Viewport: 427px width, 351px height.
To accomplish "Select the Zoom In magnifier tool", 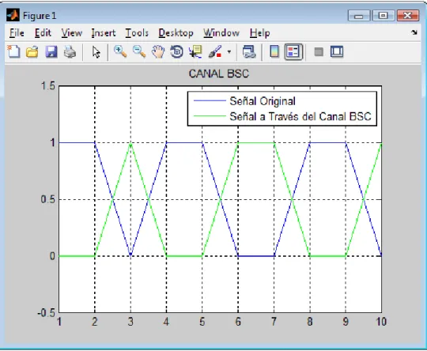I will [x=120, y=51].
